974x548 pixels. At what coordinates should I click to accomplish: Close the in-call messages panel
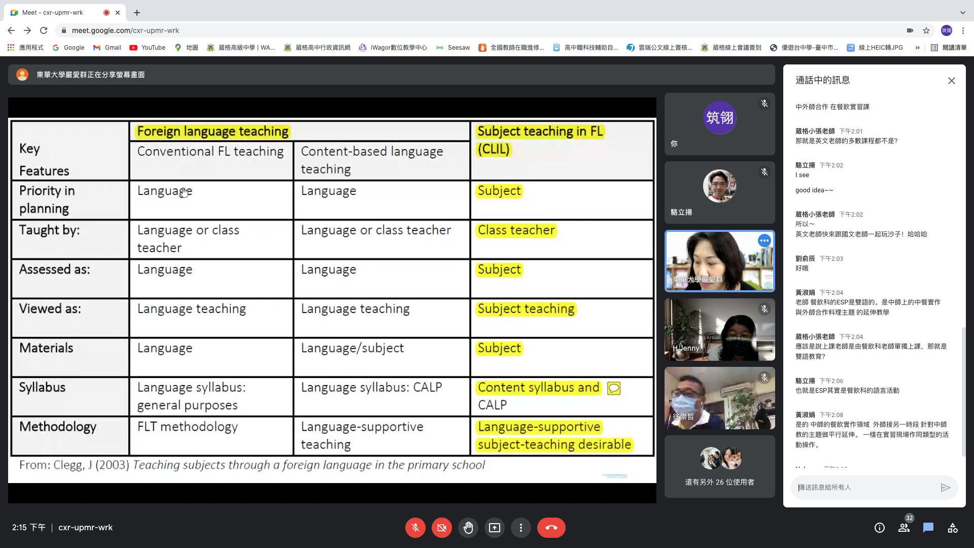click(951, 81)
